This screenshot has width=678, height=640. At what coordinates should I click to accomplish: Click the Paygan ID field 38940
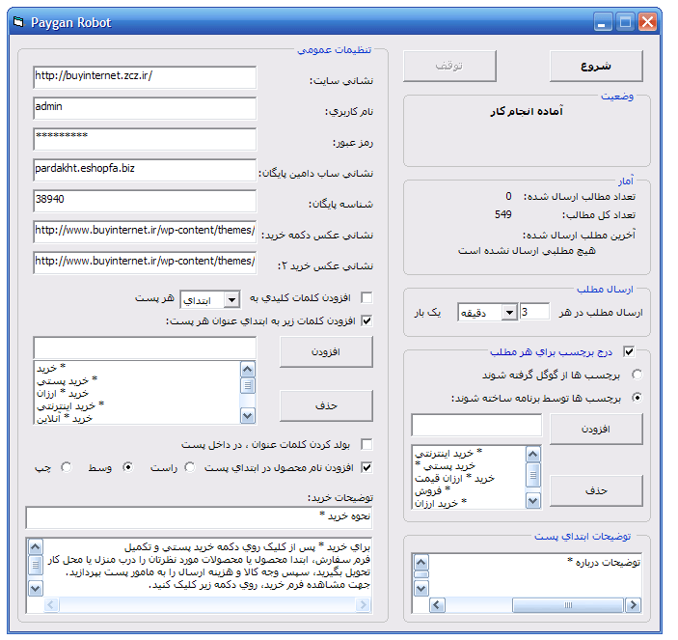(145, 201)
